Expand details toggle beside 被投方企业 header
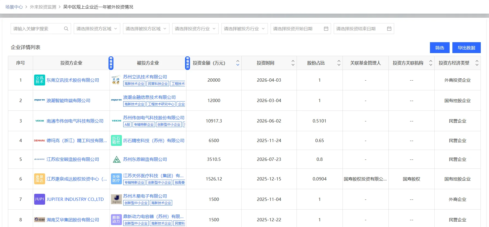489x227 pixels. [188, 63]
